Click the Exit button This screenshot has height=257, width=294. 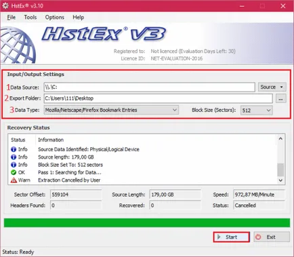272,237
